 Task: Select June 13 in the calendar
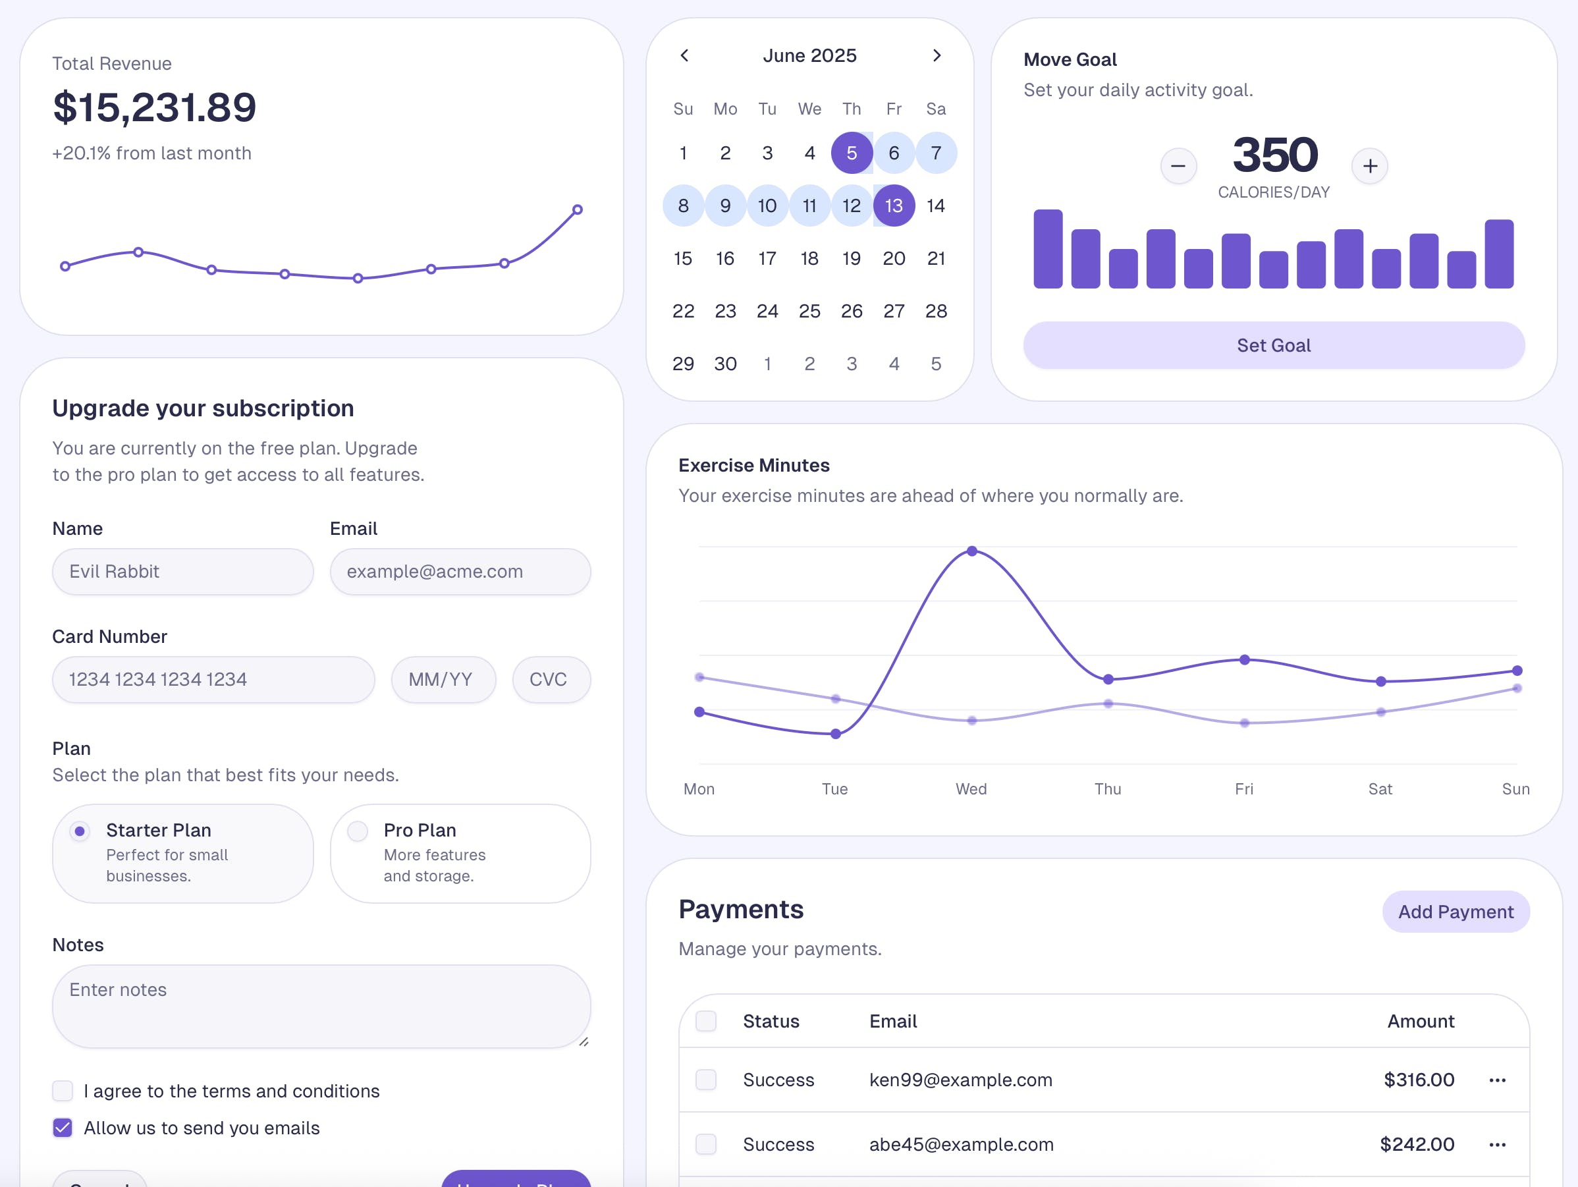[893, 206]
